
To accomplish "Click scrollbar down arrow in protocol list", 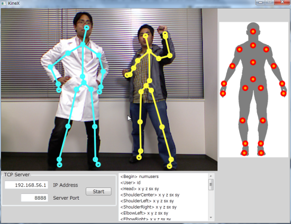I will [211, 218].
